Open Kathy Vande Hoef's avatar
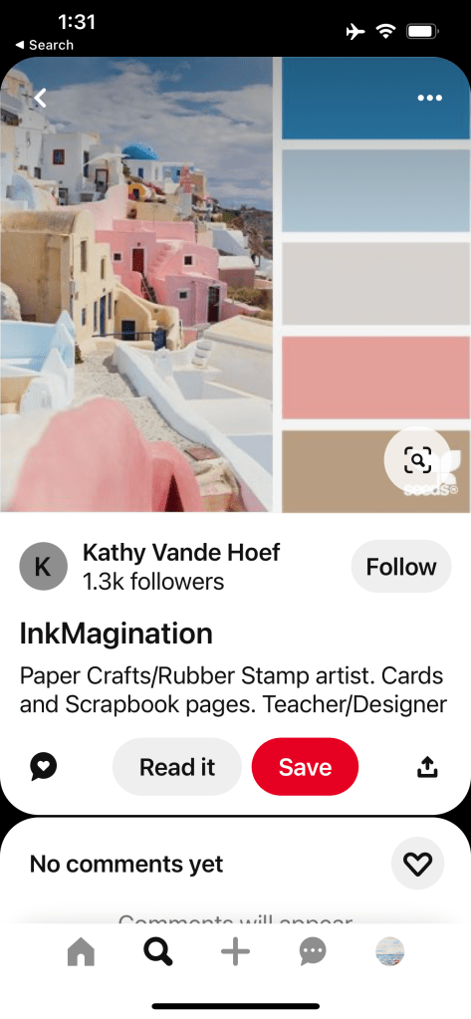Image resolution: width=471 pixels, height=1019 pixels. coord(44,566)
